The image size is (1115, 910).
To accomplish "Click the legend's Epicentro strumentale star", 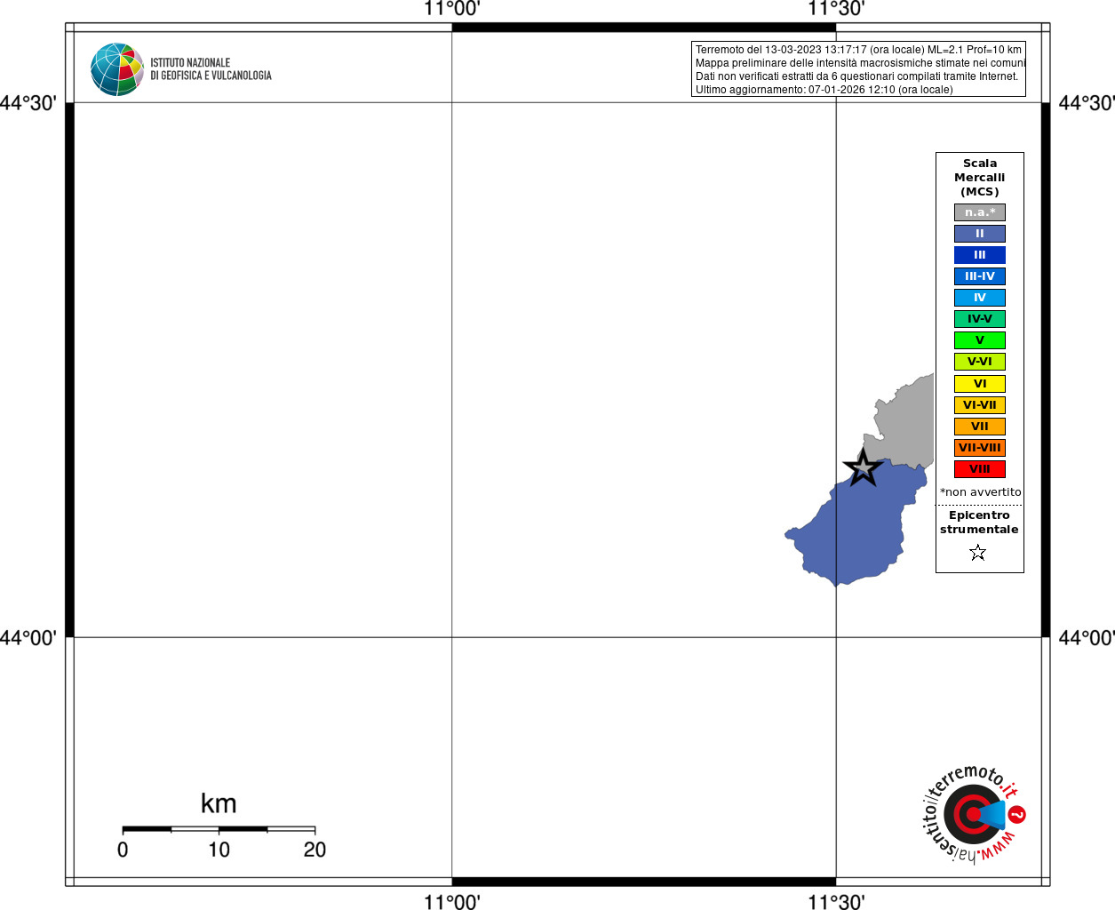I will (978, 553).
